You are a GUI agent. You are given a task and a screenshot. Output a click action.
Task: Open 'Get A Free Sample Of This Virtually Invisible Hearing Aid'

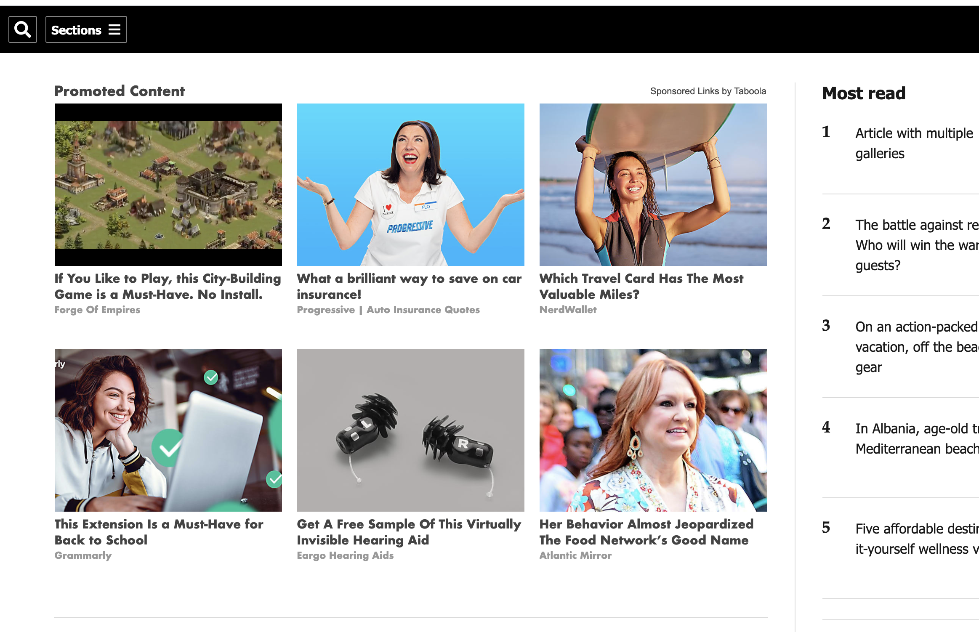pyautogui.click(x=409, y=532)
